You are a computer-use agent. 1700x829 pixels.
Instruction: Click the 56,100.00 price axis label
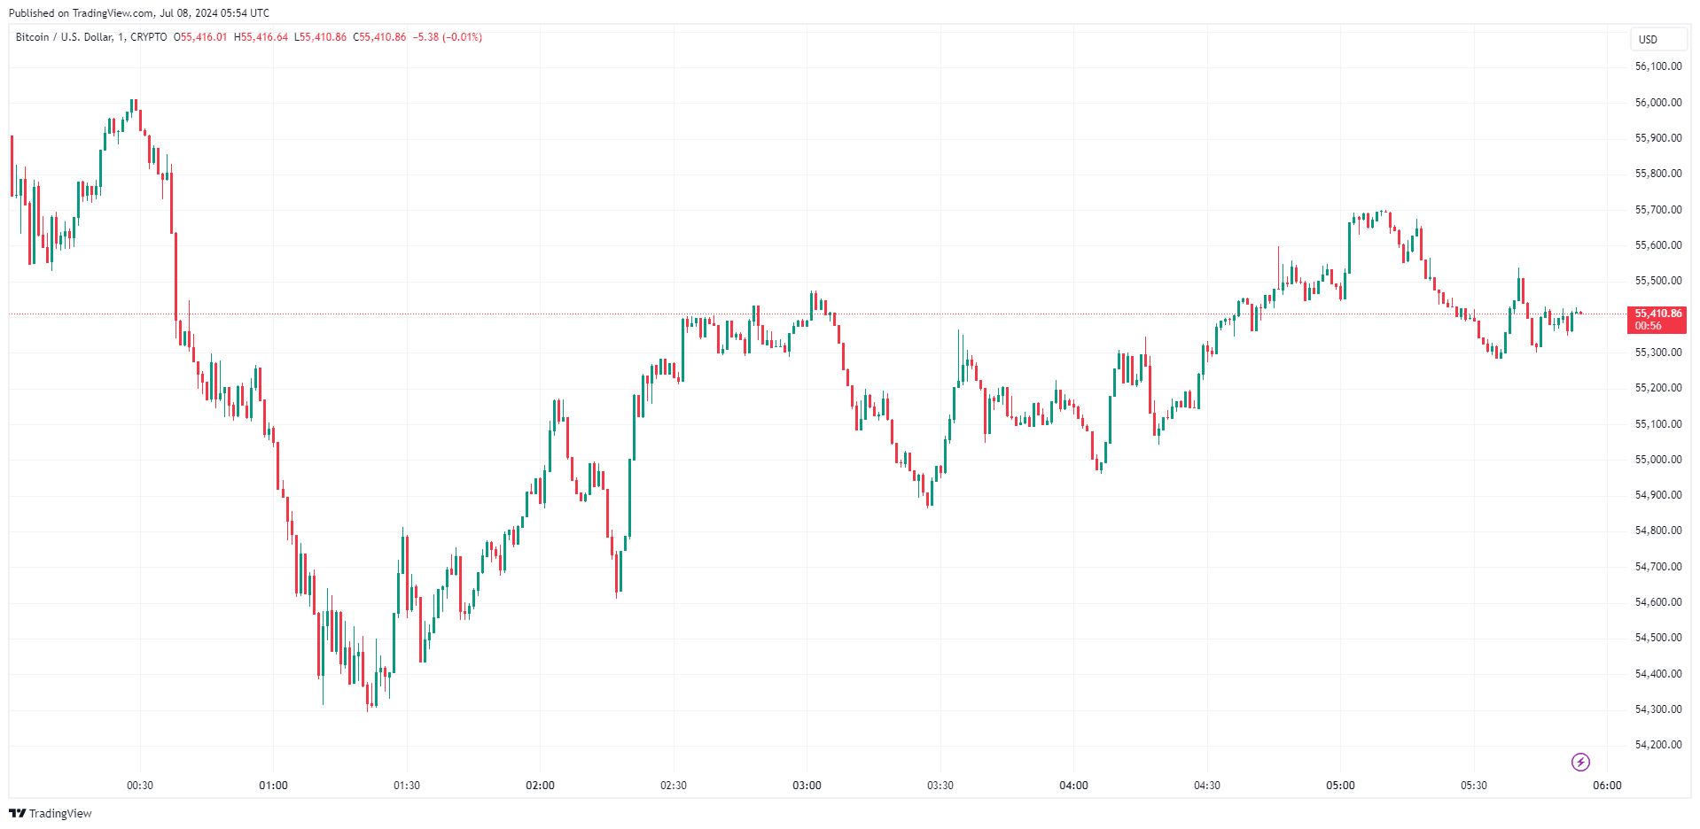click(1658, 66)
